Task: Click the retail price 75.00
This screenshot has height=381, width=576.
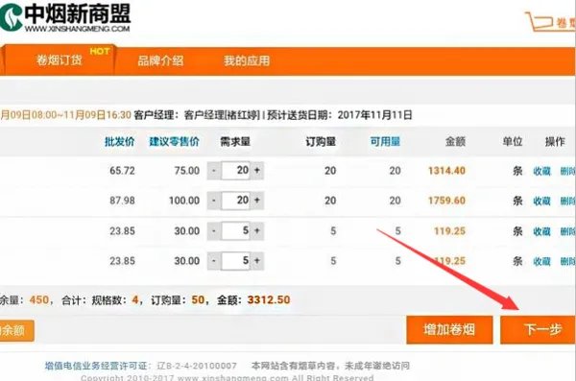Action: pos(187,171)
